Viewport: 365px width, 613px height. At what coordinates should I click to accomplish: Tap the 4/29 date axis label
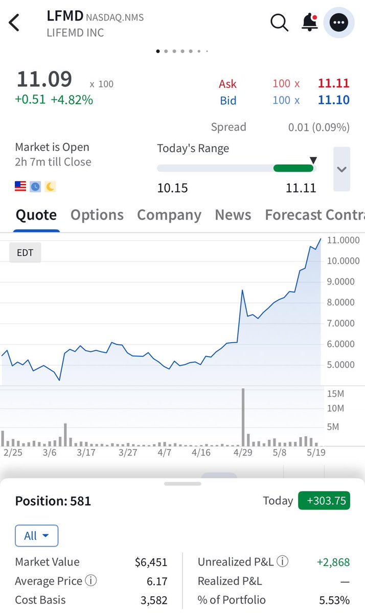[243, 452]
